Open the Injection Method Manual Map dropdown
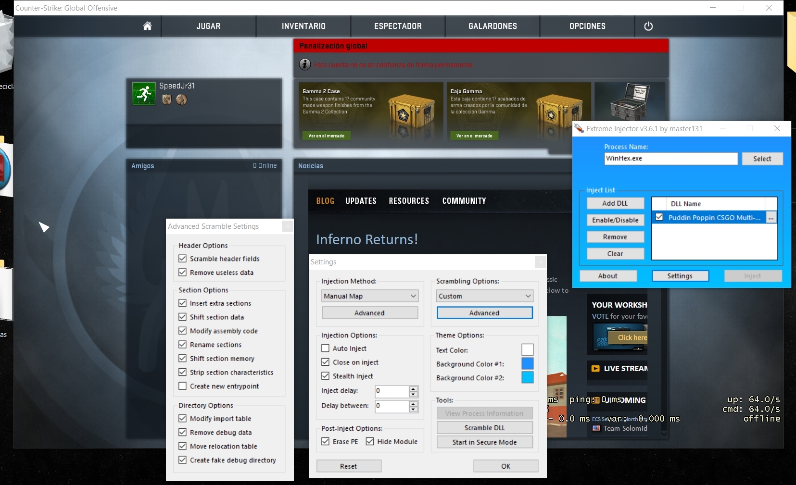 tap(370, 296)
